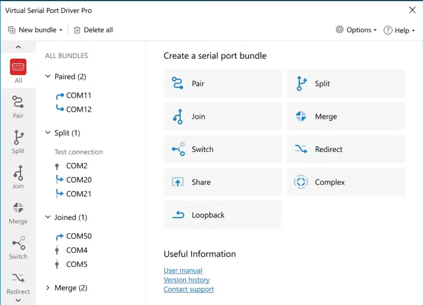Click Delete all in the toolbar
This screenshot has height=305, width=423.
[93, 30]
